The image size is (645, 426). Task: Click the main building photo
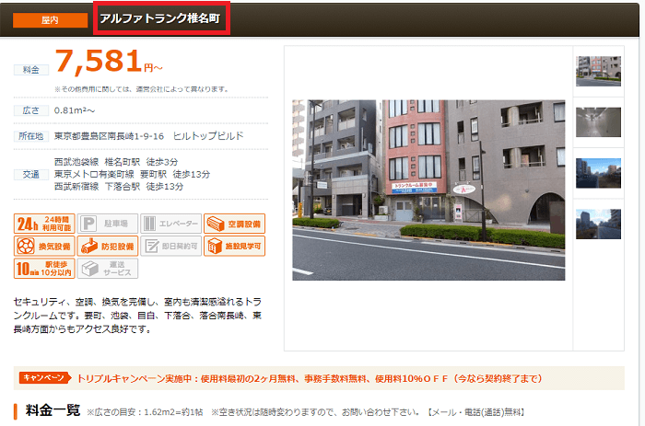(x=428, y=190)
